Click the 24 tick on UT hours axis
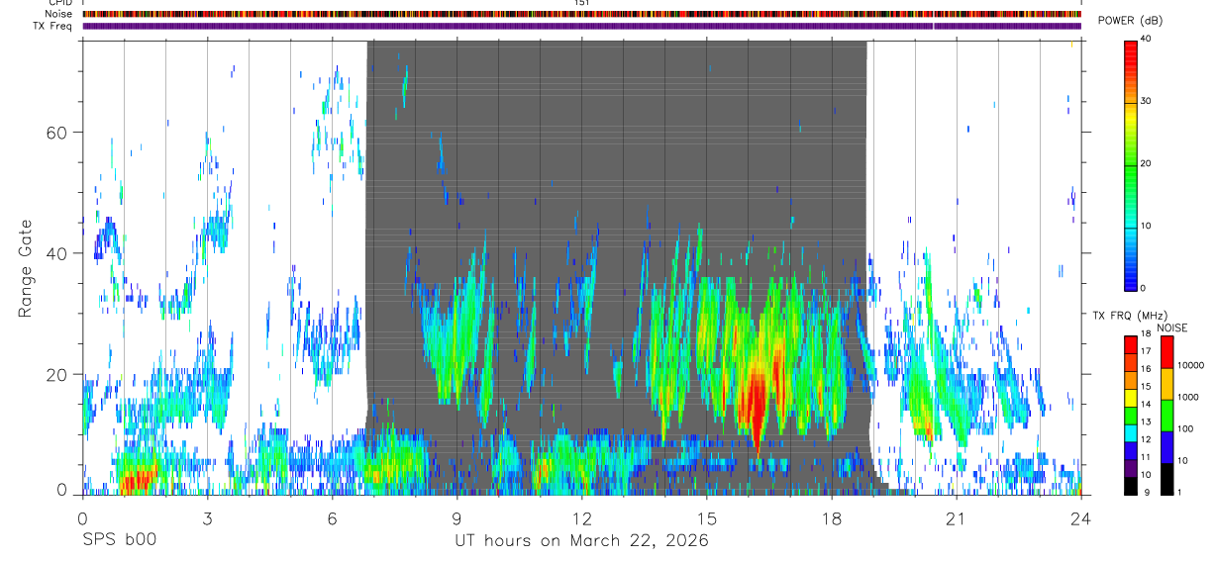Viewport: 1216px width, 561px height. [1080, 518]
